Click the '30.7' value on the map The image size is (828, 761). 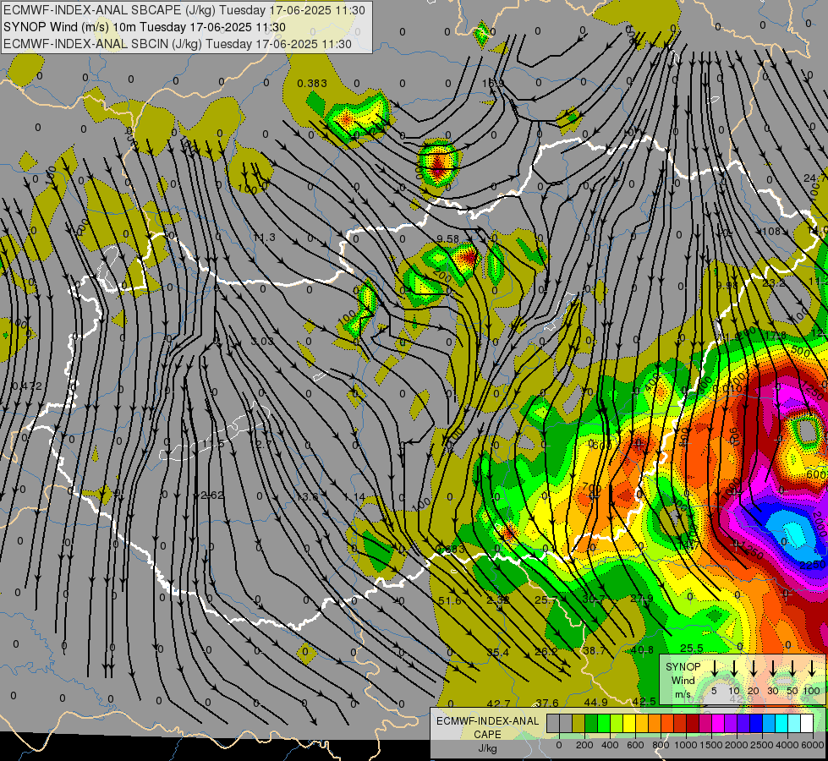(594, 599)
